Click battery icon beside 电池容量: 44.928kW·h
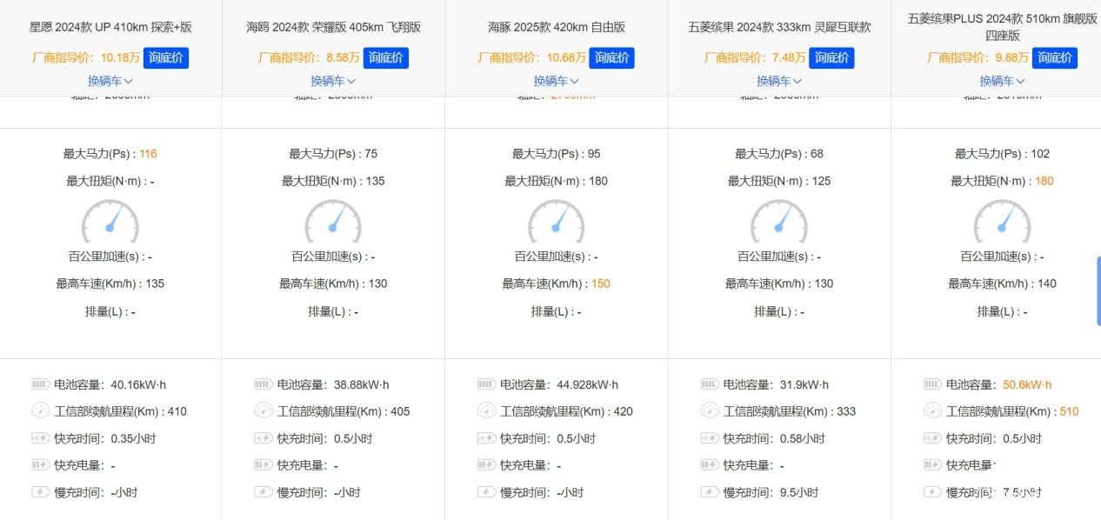 pyautogui.click(x=487, y=384)
